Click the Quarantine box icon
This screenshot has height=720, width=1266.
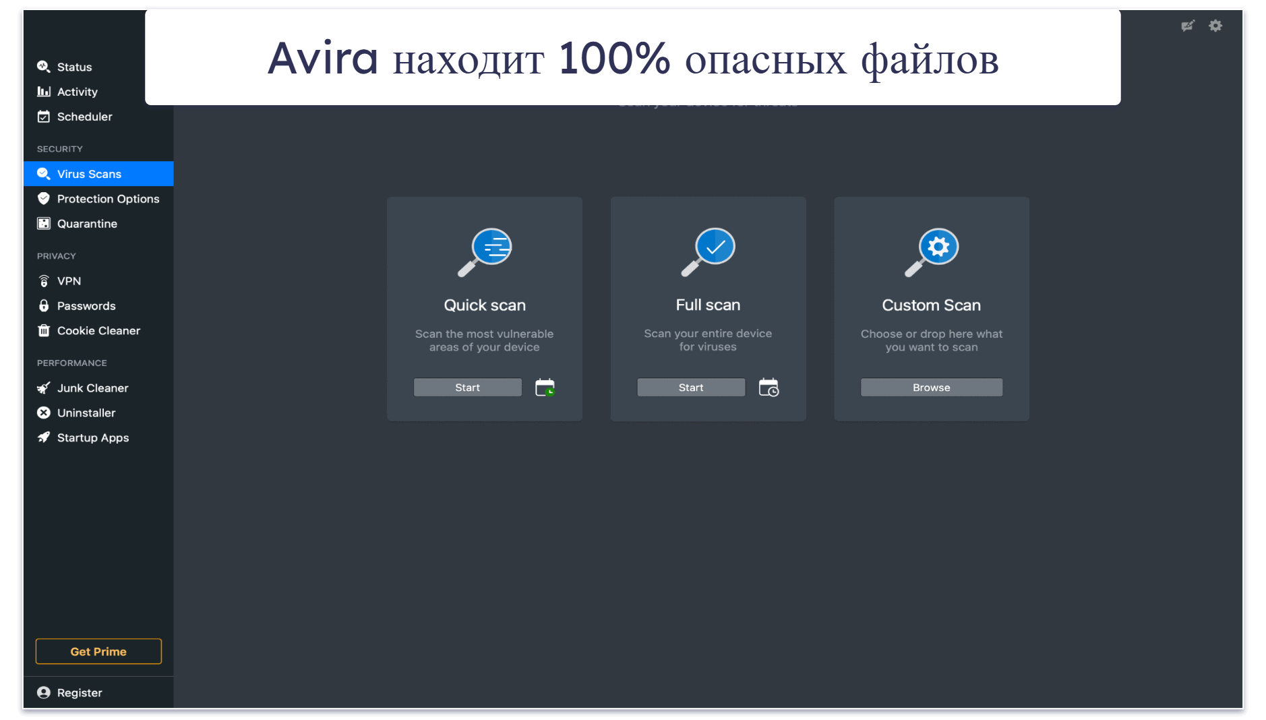[x=44, y=224]
